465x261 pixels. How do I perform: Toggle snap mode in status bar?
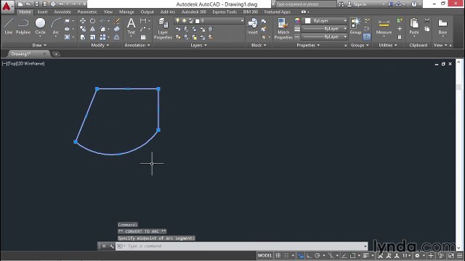point(286,255)
